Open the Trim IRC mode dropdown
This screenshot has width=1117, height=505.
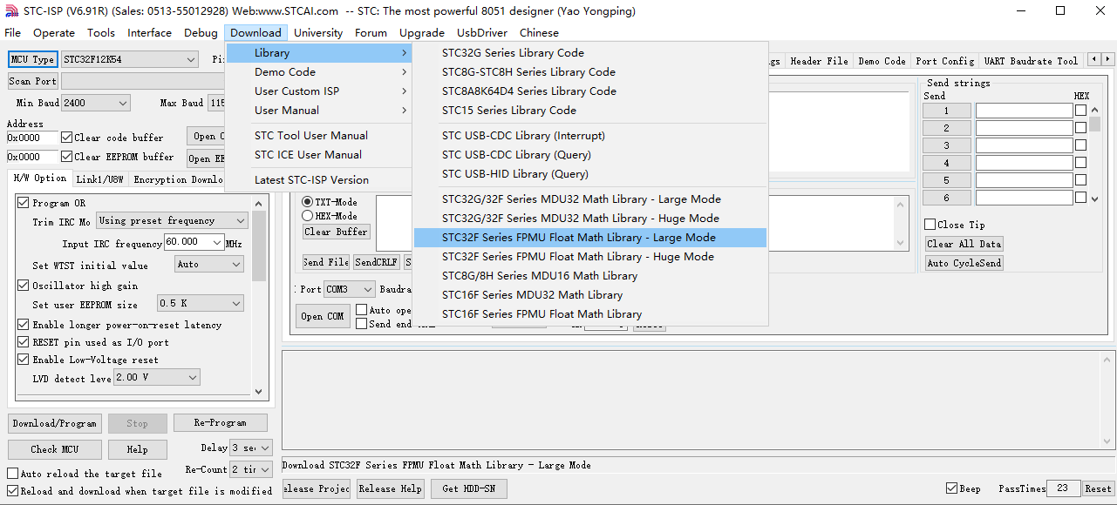(173, 221)
